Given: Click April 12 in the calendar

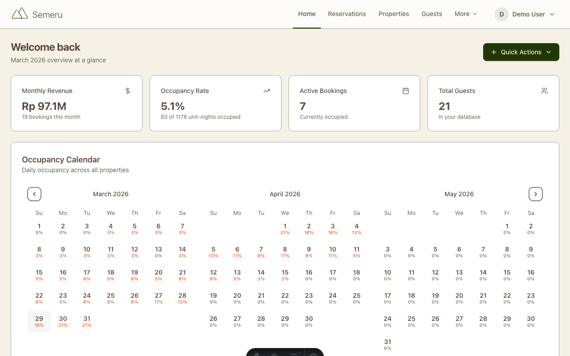Looking at the screenshot, I should click(213, 275).
